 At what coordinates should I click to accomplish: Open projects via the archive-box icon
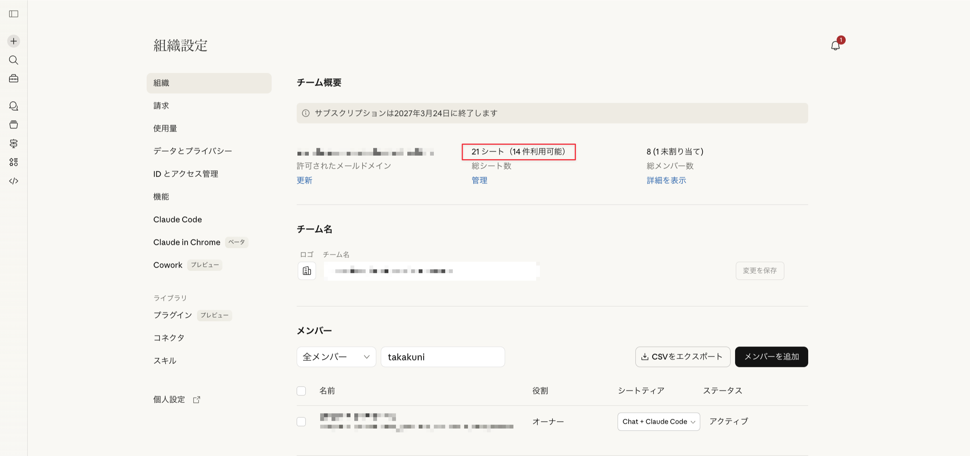[14, 125]
